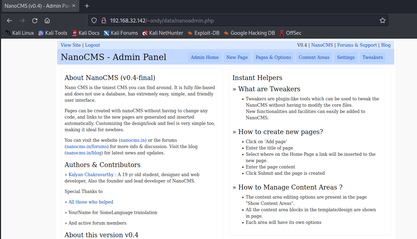The image size is (417, 239).
Task: Reload the NanoCMS admin page
Action: 34,20
